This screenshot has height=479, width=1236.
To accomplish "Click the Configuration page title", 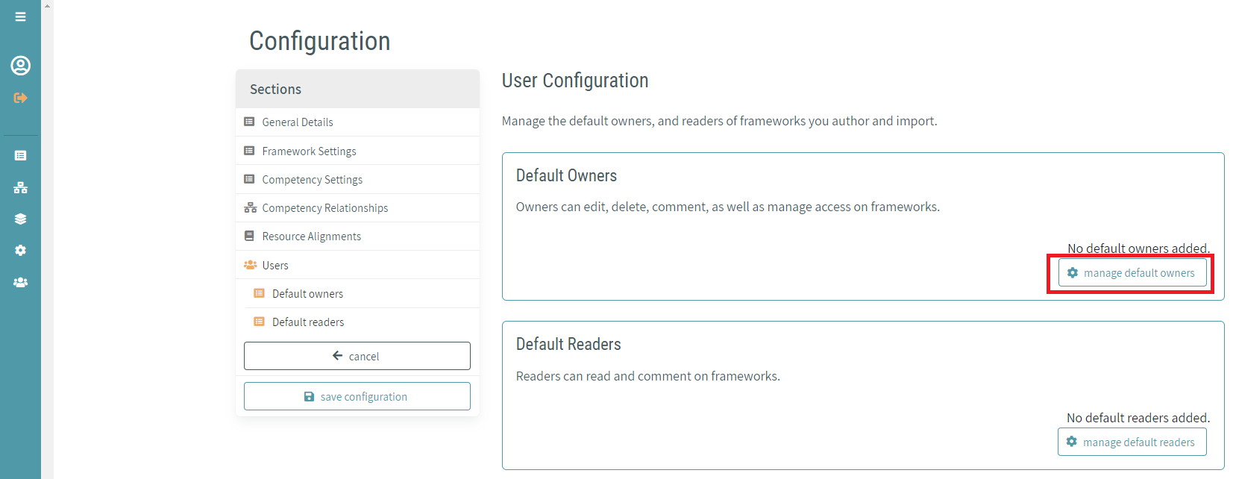I will (319, 41).
